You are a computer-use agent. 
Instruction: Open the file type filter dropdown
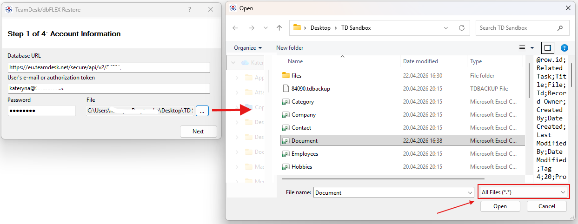coord(524,192)
